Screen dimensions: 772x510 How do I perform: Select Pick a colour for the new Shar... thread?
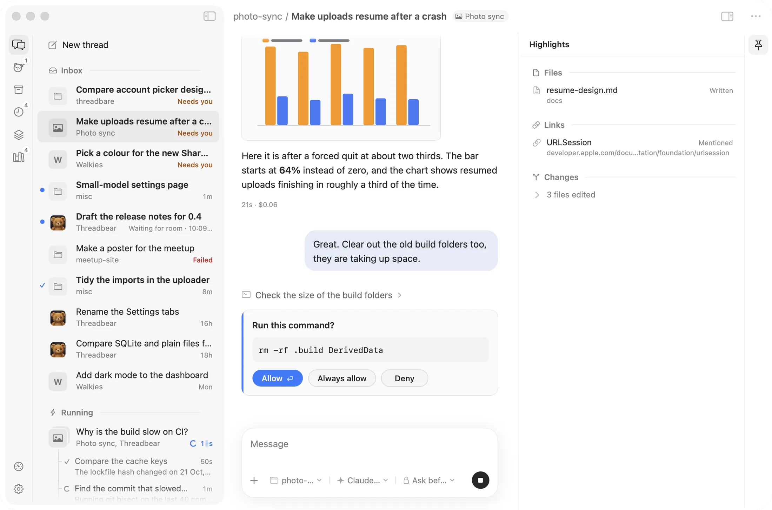(x=128, y=159)
